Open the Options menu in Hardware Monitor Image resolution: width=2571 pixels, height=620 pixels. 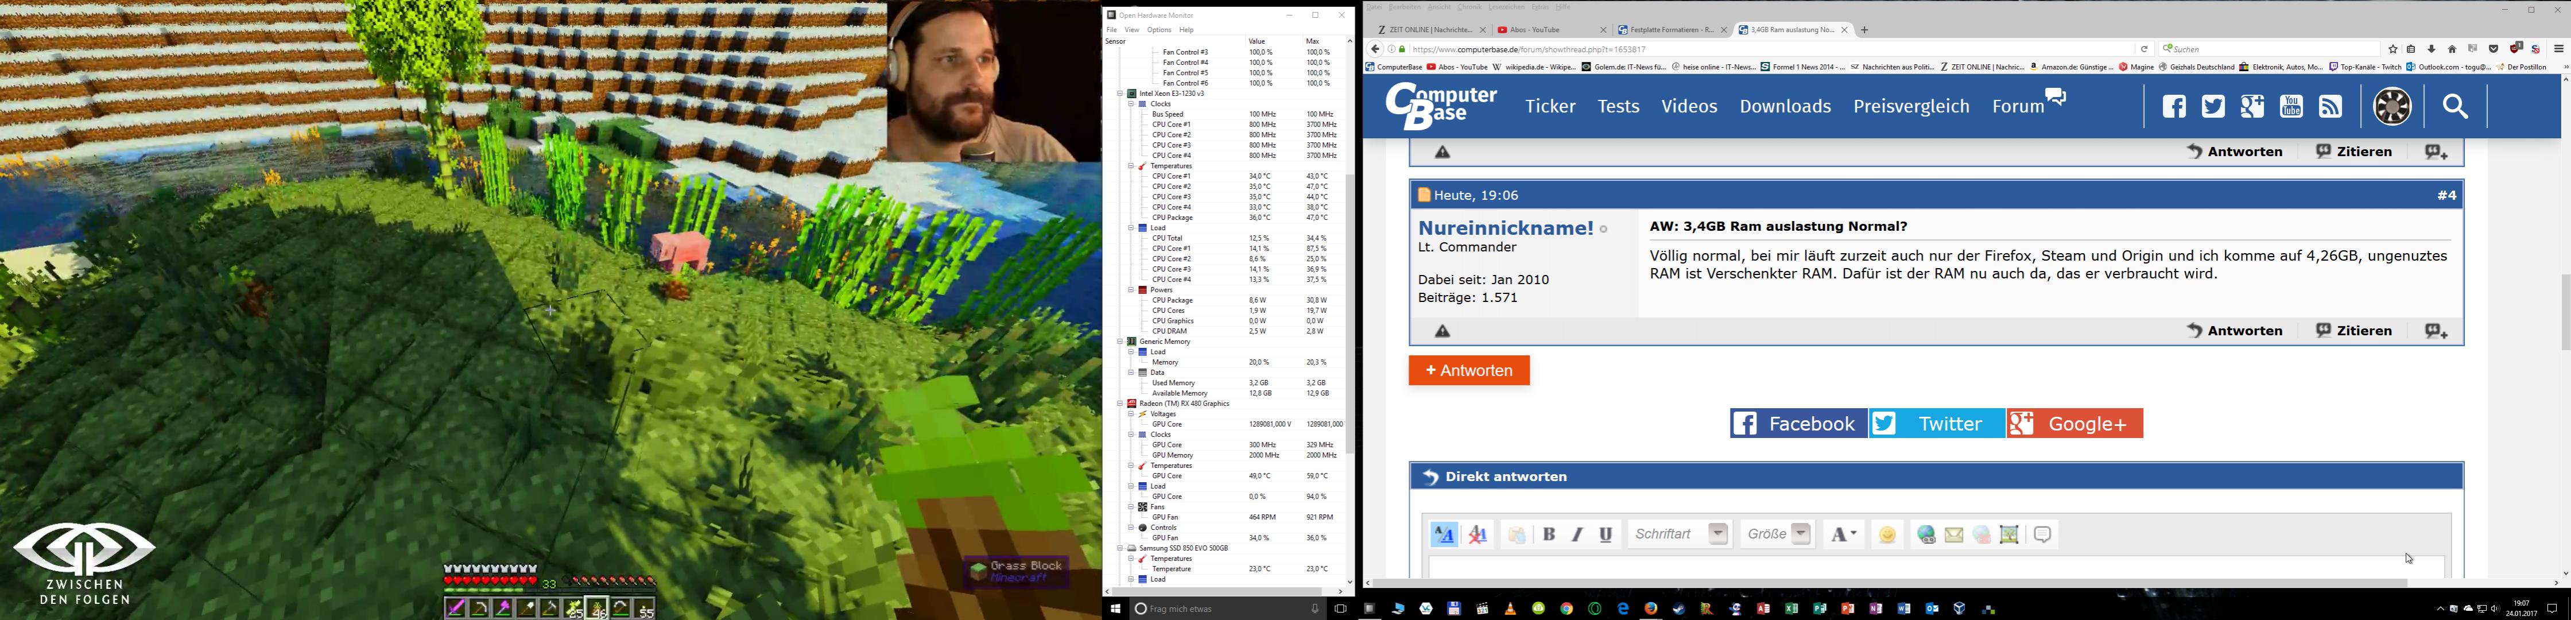point(1159,30)
